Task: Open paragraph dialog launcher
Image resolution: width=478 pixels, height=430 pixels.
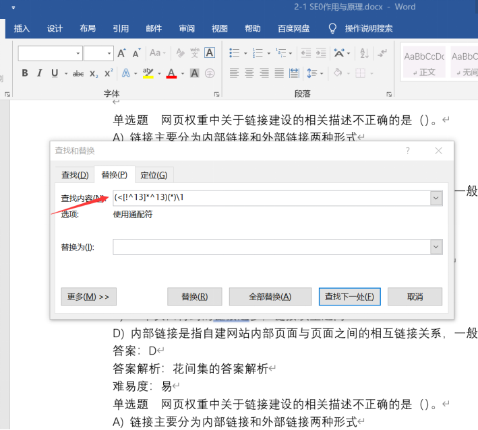Action: click(x=389, y=95)
